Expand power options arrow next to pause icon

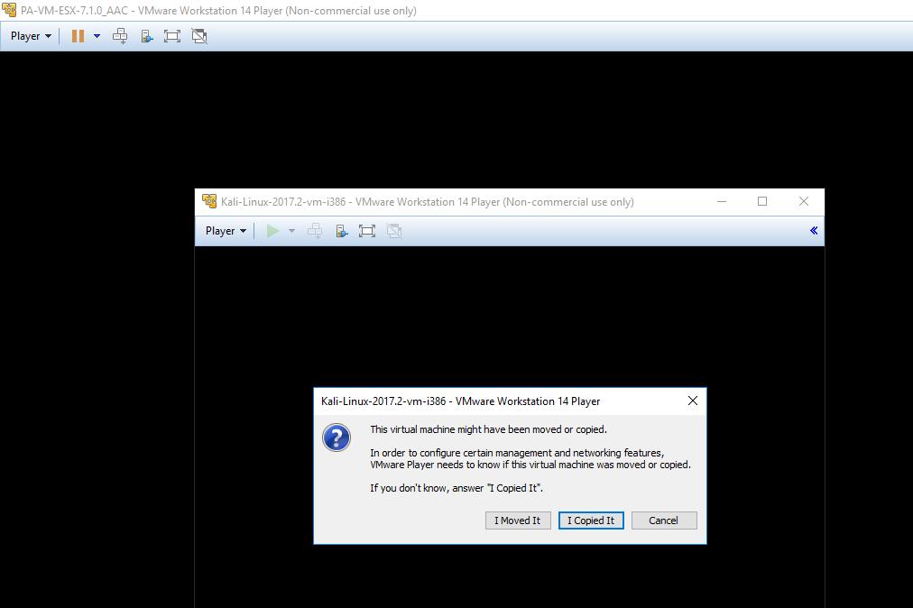tap(97, 36)
